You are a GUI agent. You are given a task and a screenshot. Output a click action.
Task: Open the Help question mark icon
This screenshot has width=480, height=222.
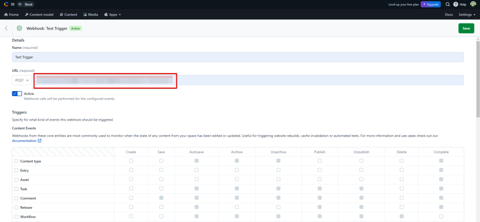456,4
